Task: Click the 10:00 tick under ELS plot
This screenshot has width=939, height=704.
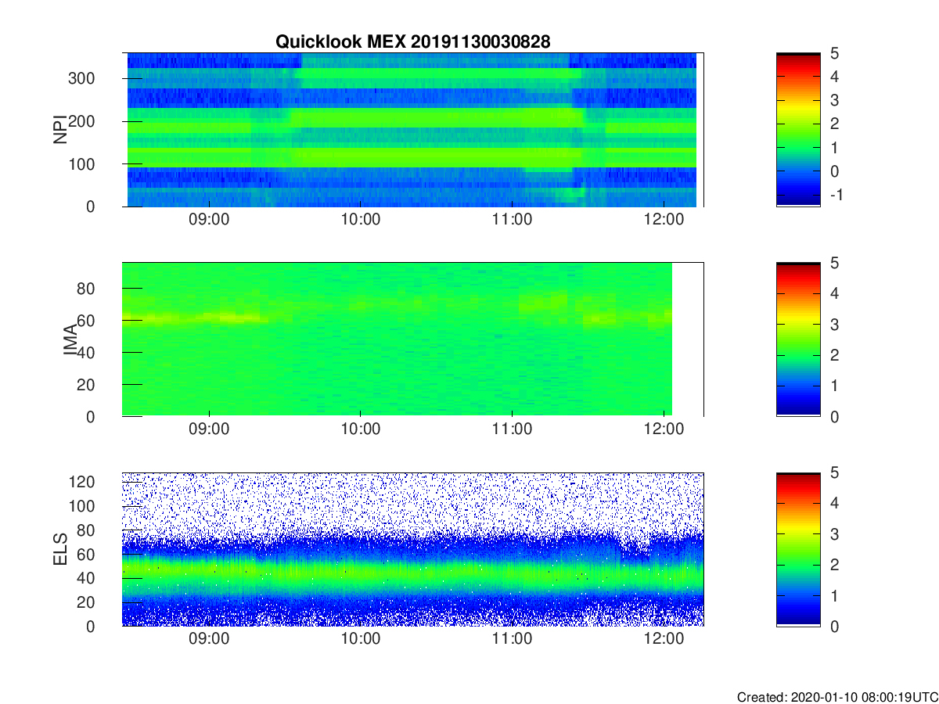Action: click(360, 640)
